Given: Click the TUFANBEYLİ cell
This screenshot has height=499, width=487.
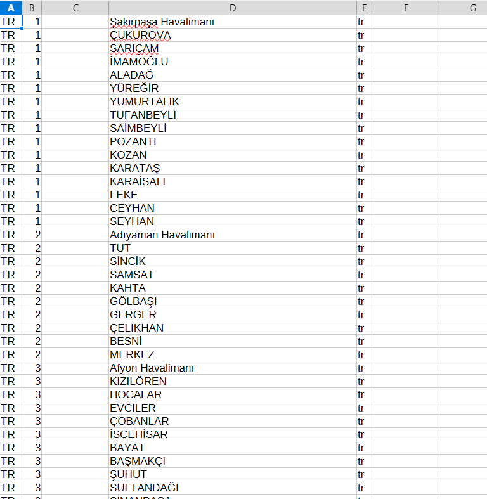Looking at the screenshot, I should coord(233,115).
